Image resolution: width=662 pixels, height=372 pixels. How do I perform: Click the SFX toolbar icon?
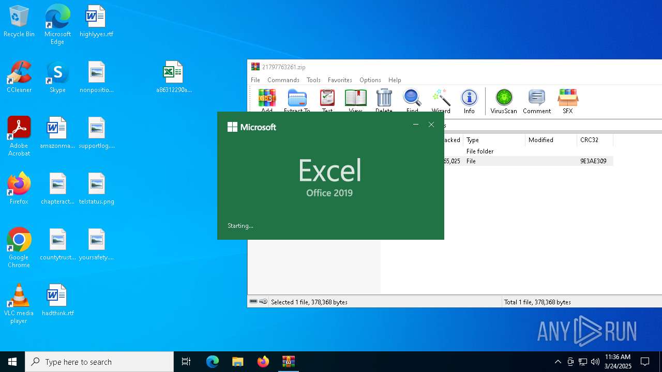[x=567, y=101]
